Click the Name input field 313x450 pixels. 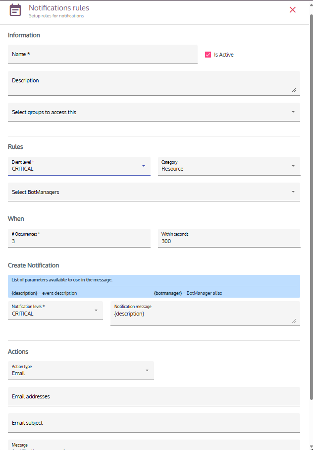[x=103, y=54]
